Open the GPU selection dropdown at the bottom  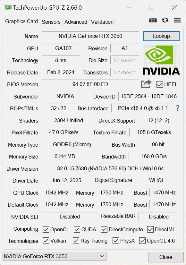click(x=54, y=256)
